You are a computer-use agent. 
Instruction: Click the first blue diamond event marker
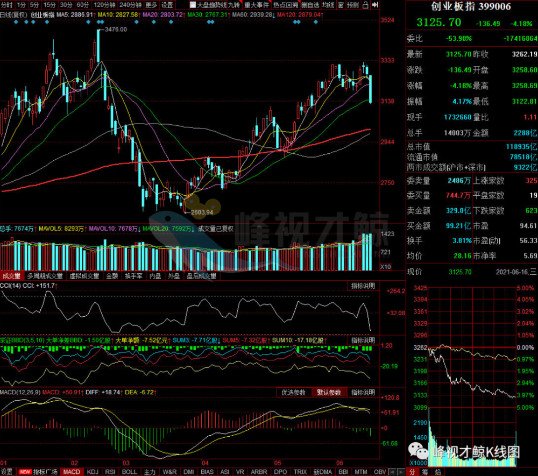(16, 22)
